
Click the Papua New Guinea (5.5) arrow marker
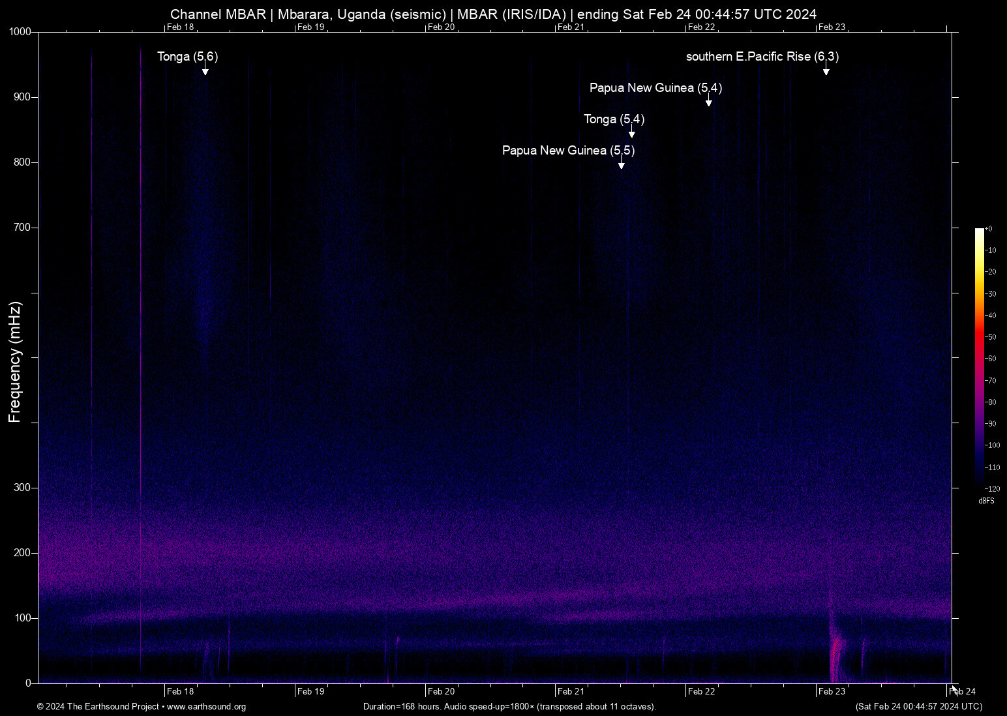pos(621,163)
